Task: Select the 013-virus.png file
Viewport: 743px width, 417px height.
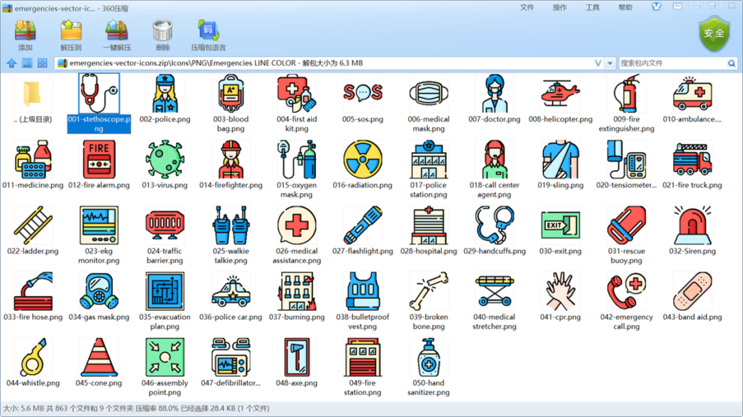Action: pyautogui.click(x=165, y=165)
